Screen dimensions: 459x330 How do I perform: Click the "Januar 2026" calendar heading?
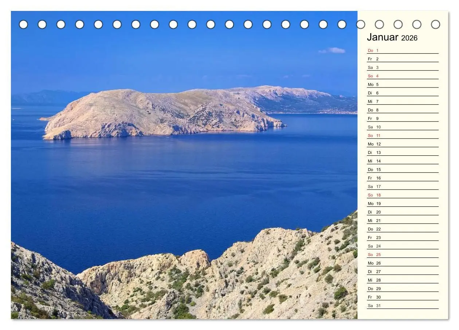click(392, 37)
